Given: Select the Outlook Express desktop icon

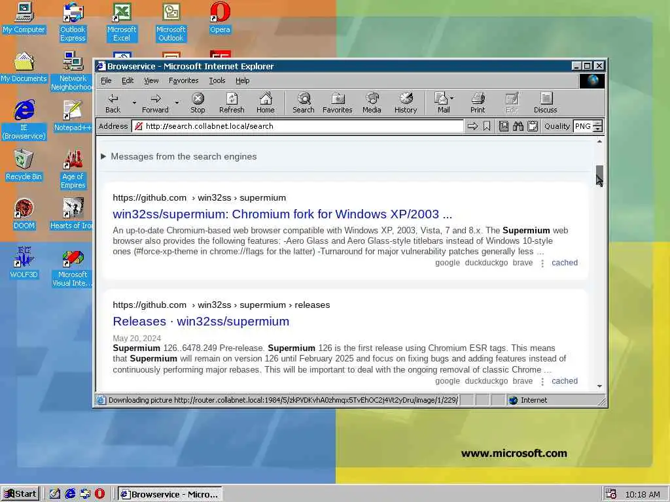Looking at the screenshot, I should [73, 22].
